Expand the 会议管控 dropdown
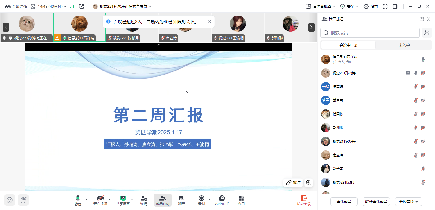This screenshot has width=435, height=210. point(409,202)
